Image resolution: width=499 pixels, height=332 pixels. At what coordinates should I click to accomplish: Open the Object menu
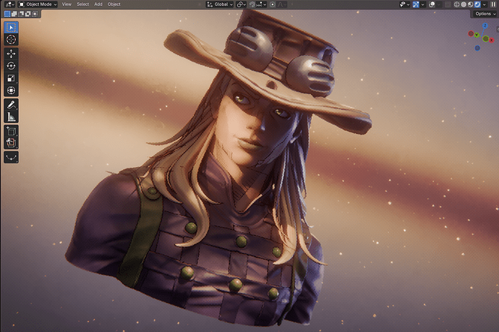click(x=114, y=4)
